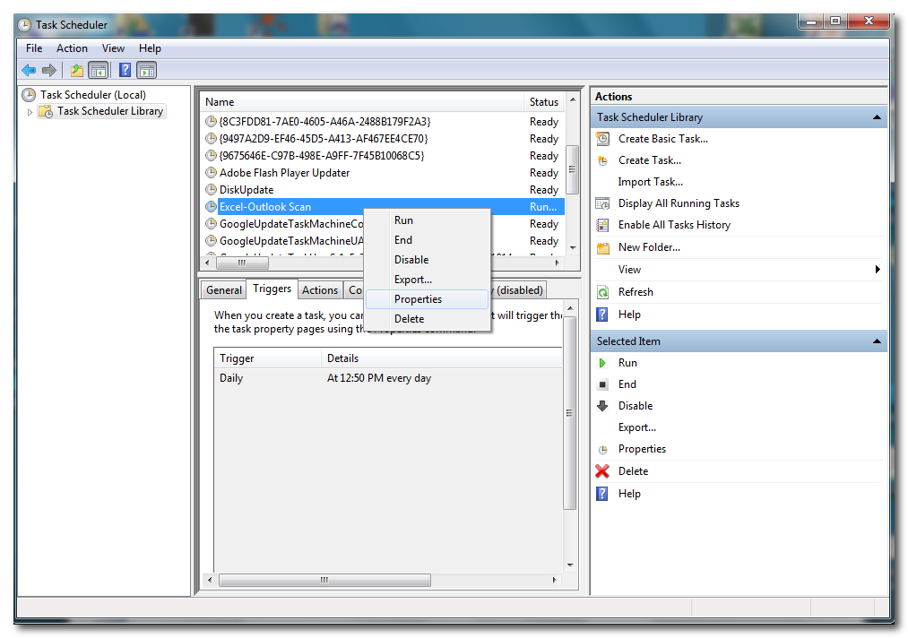Click the green Run icon under Selected Item

click(603, 363)
